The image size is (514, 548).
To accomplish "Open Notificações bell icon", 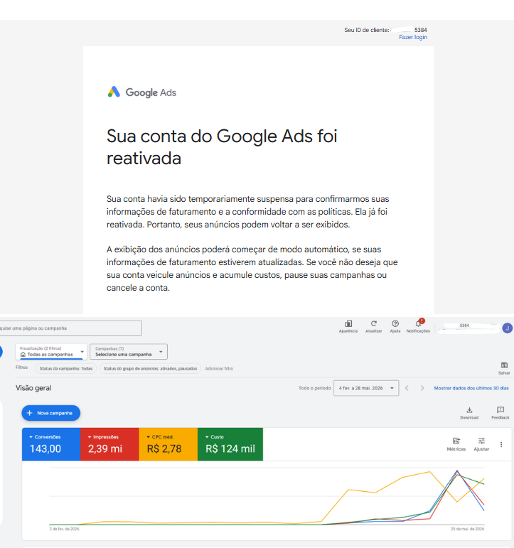I will pos(418,326).
